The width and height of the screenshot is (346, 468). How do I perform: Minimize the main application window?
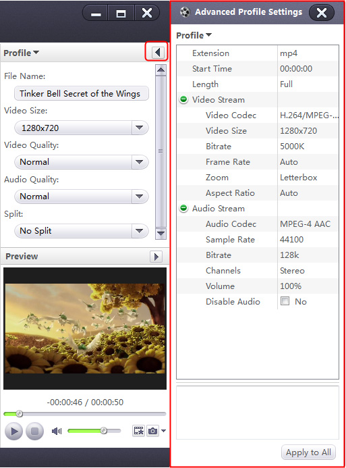(x=96, y=13)
